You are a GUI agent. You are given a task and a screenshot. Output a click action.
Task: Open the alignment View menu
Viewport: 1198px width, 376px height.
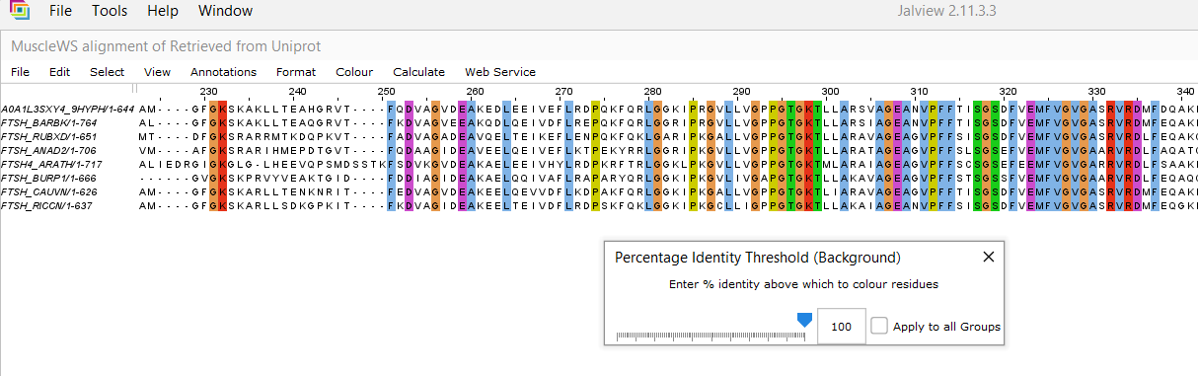click(x=157, y=72)
